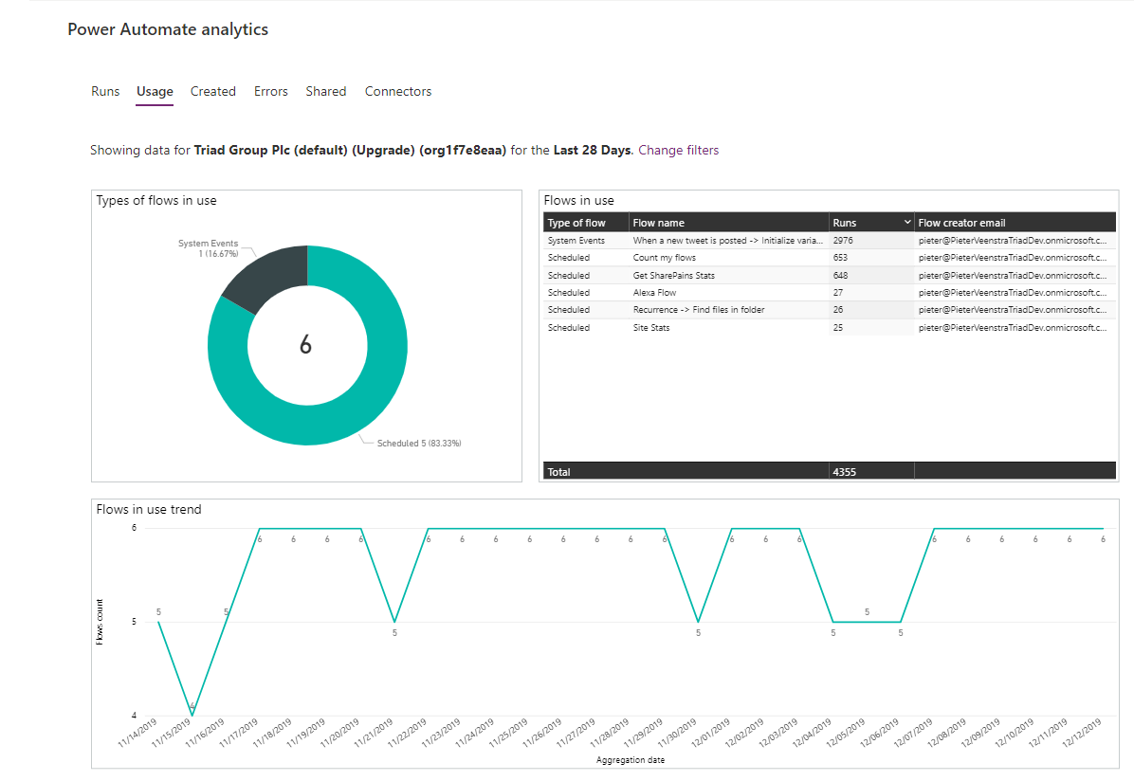
Task: Click the donut chart center total 6
Action: [306, 345]
